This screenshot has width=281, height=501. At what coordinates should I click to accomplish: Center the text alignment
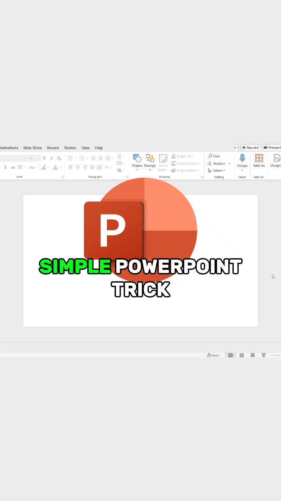78,168
